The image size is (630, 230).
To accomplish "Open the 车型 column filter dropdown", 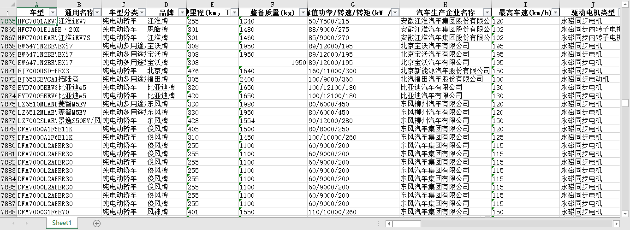I will [x=53, y=12].
